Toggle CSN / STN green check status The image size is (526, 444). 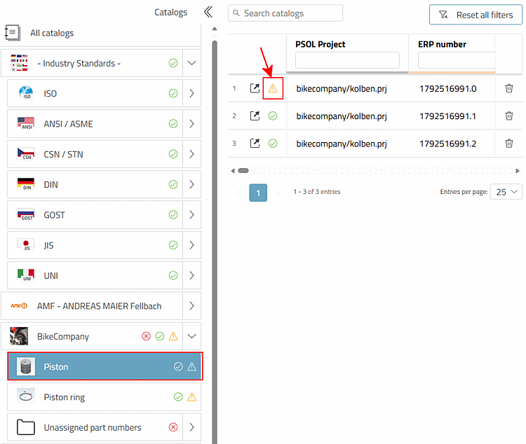click(173, 154)
